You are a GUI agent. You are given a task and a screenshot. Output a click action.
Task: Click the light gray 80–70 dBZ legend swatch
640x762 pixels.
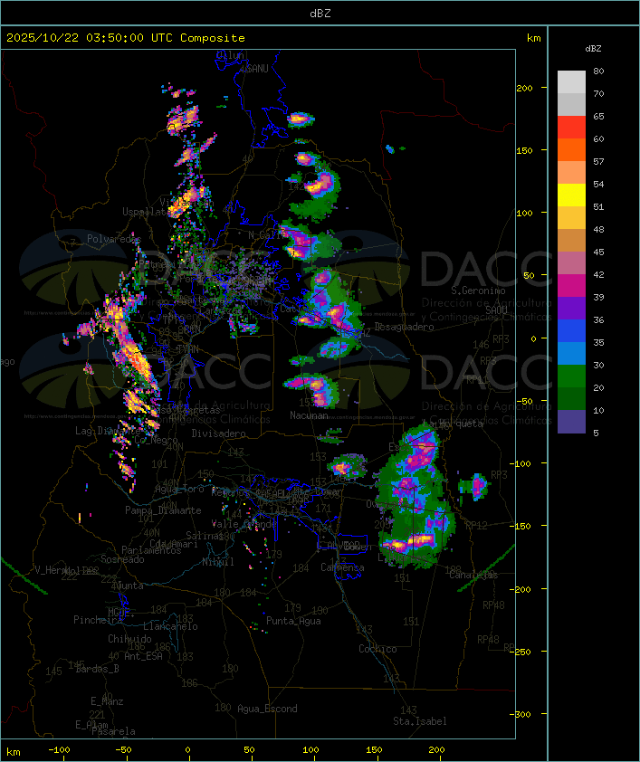pos(571,82)
